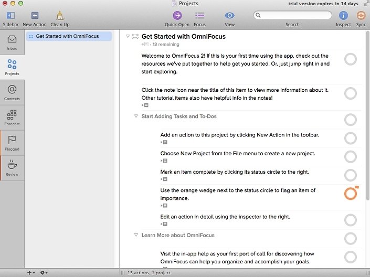
Task: Complete the 'Click the note icon' item
Action: tap(351, 93)
